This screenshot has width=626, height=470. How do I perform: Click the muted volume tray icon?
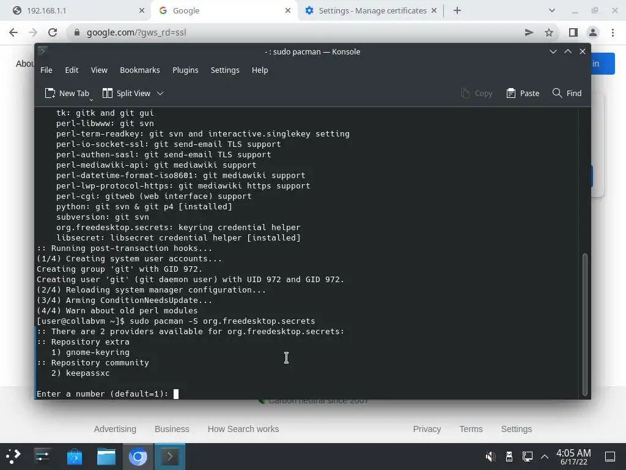490,457
